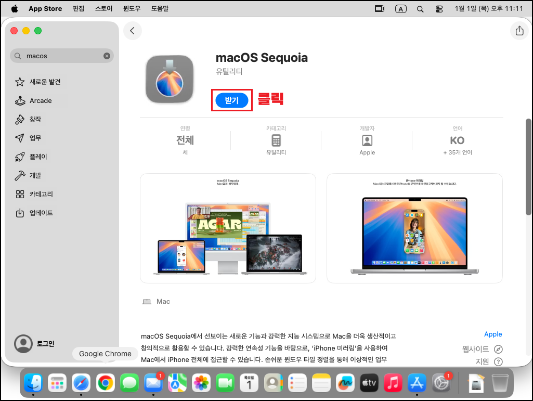Screen dimensions: 533x401
Task: Open Maps from the Dock
Action: 177,383
